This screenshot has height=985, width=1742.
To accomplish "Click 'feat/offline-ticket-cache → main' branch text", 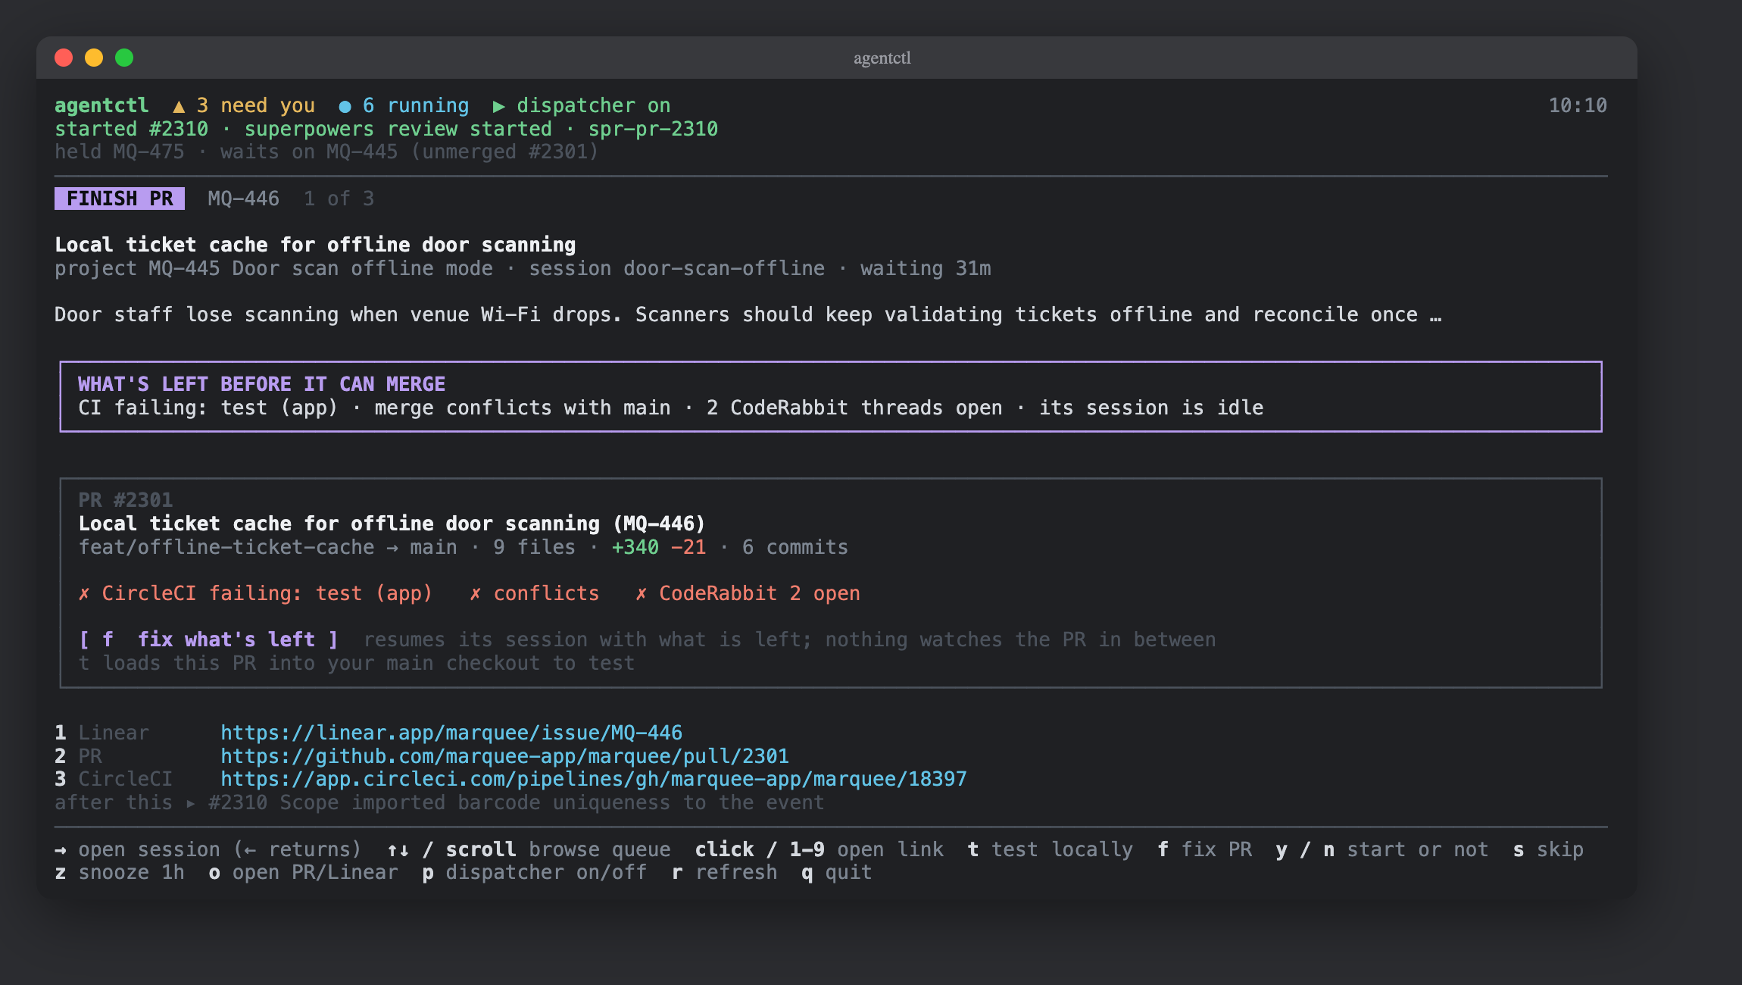I will coord(267,547).
